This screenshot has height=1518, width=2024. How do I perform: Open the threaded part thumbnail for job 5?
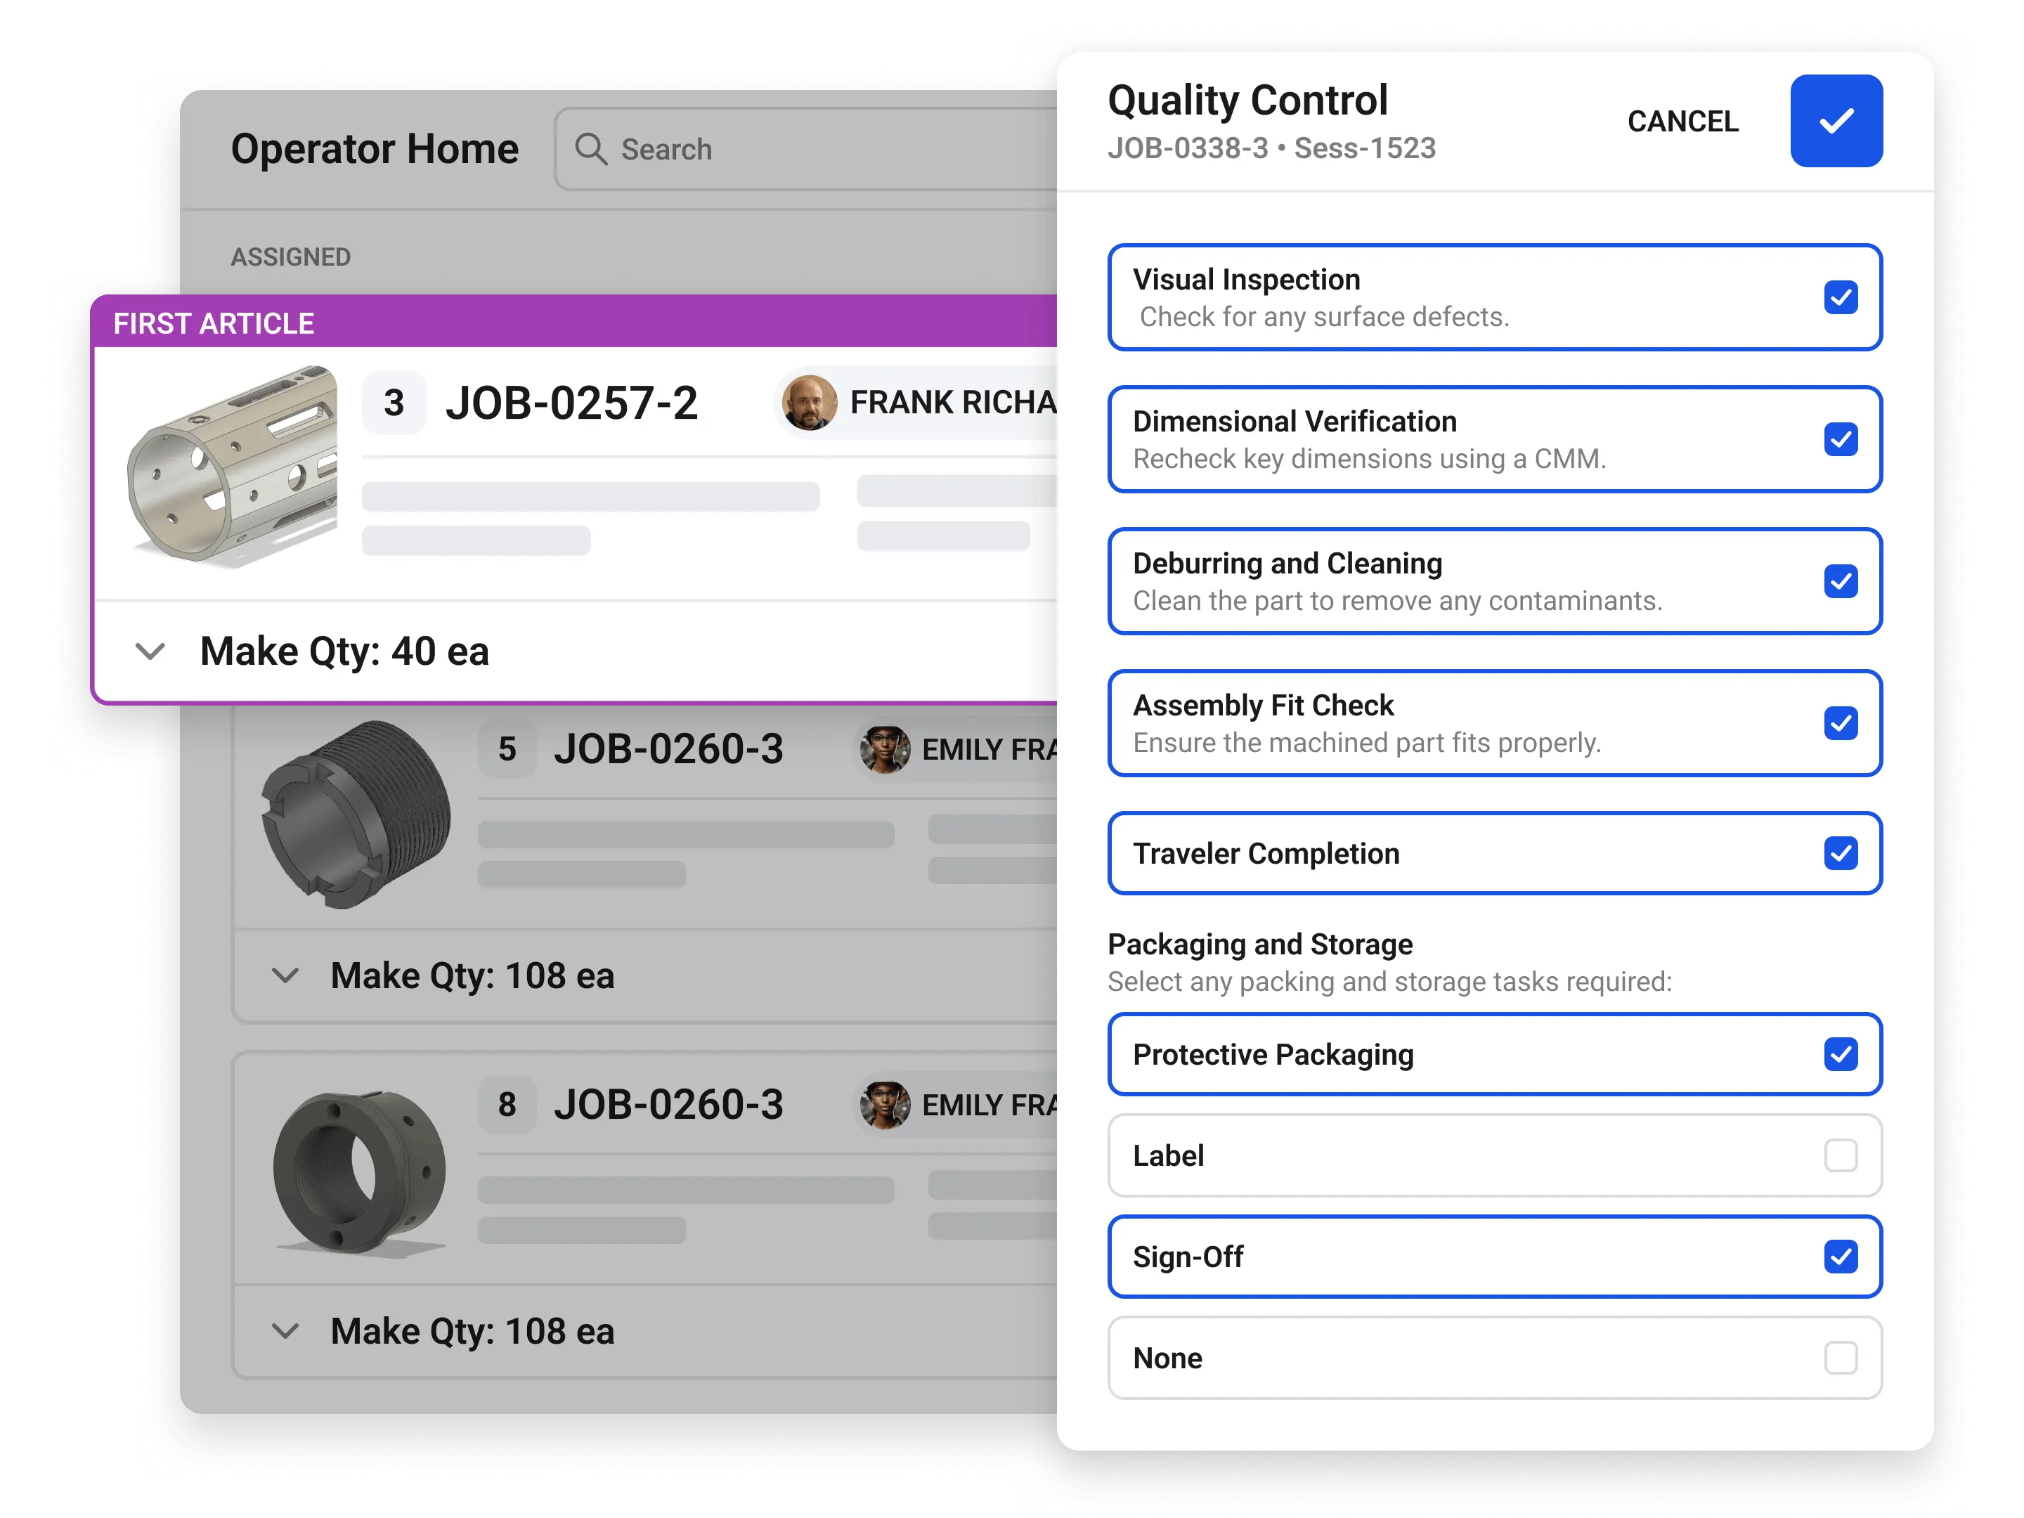pyautogui.click(x=356, y=815)
